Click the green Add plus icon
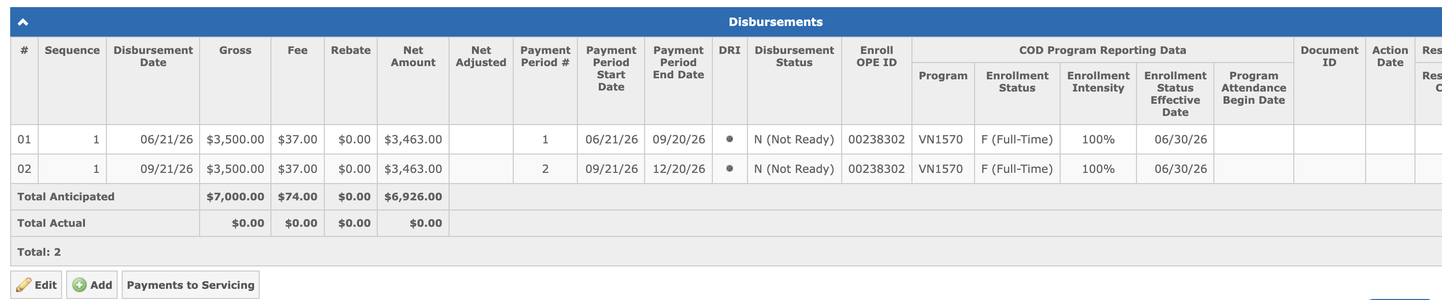 (x=79, y=285)
